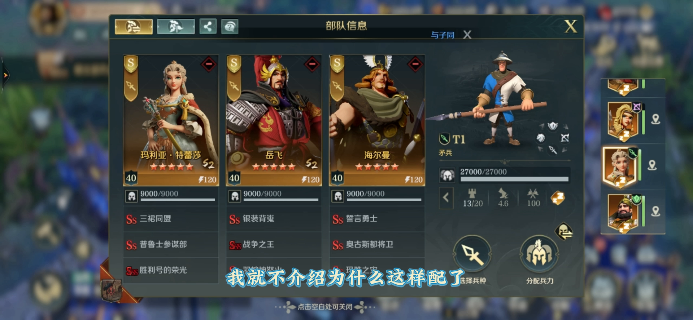The image size is (693, 320).
Task: Collapse stats with the left chevron arrow
Action: point(446,197)
